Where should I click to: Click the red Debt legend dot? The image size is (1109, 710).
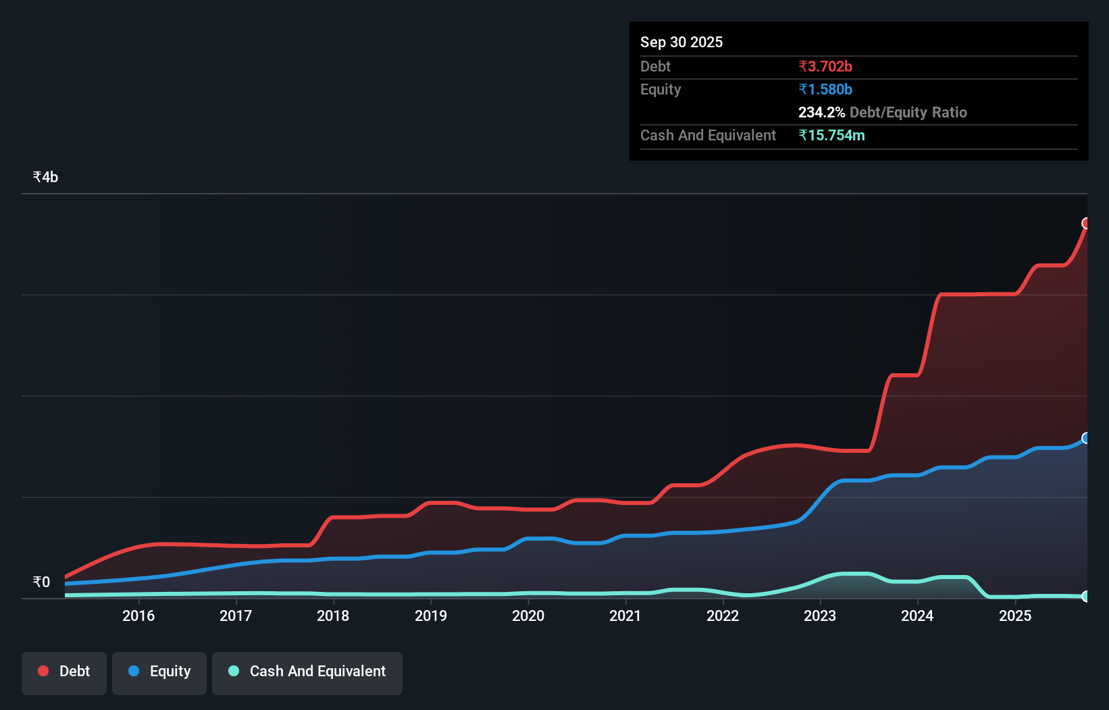tap(43, 671)
